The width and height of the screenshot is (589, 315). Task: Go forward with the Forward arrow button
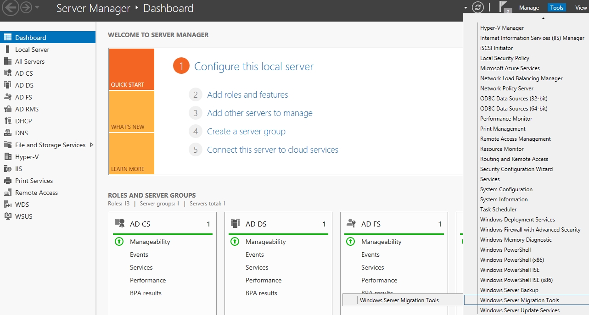[26, 7]
